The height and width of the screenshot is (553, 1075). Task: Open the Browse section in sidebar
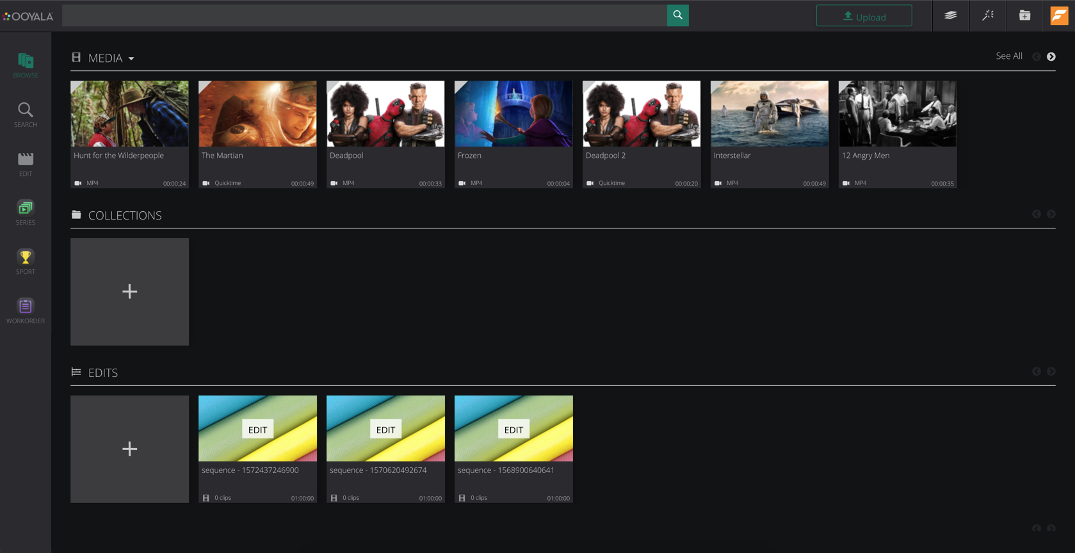click(26, 66)
